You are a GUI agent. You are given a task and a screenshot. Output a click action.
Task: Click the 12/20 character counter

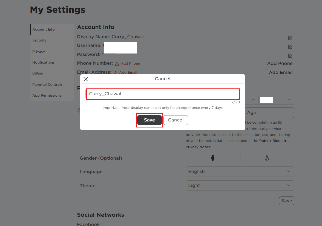coord(235,102)
